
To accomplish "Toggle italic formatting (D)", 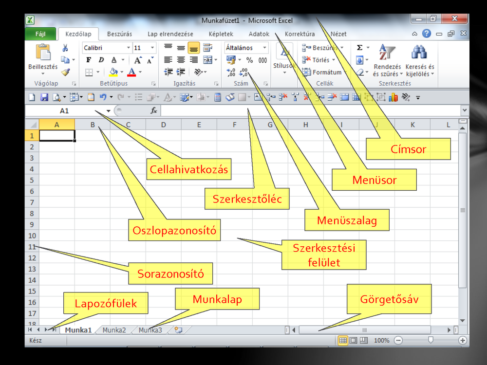I will [101, 60].
